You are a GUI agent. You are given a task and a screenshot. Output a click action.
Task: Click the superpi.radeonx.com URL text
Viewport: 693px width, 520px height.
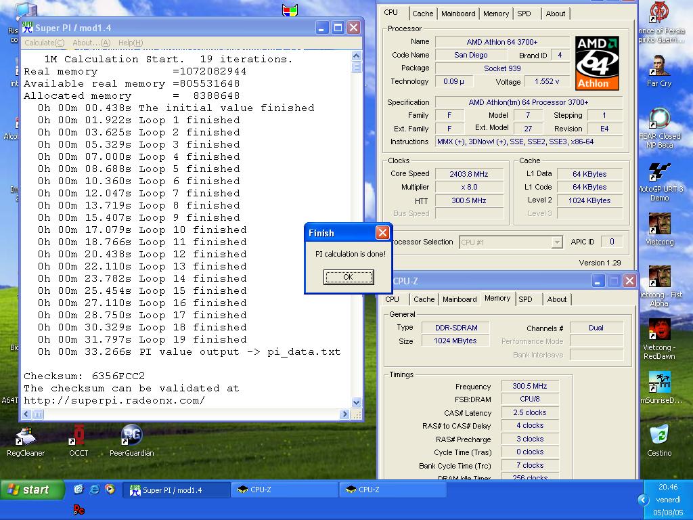click(x=114, y=400)
